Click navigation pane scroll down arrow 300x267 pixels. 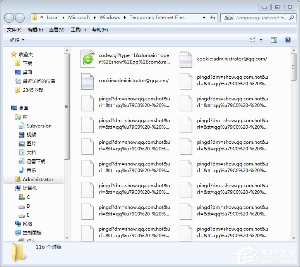[67, 238]
